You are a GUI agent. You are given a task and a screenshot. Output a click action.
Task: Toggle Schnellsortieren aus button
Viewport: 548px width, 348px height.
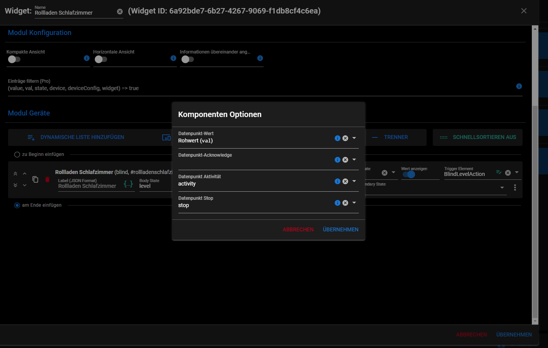[477, 137]
